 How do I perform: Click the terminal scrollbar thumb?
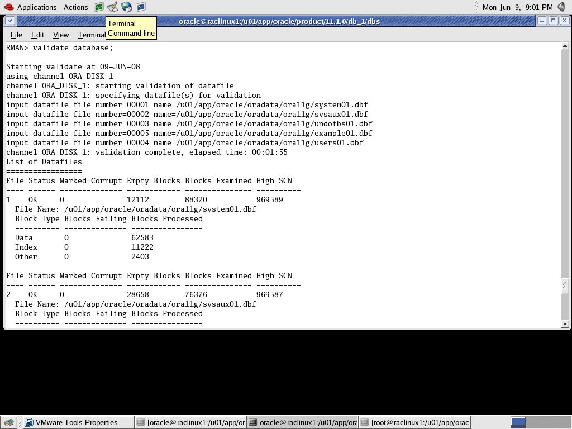click(565, 286)
